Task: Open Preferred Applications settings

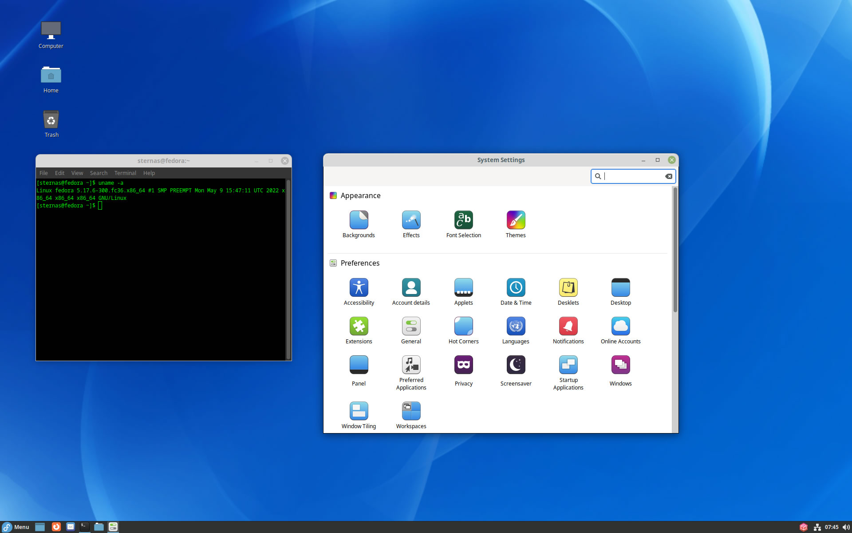Action: pos(411,373)
